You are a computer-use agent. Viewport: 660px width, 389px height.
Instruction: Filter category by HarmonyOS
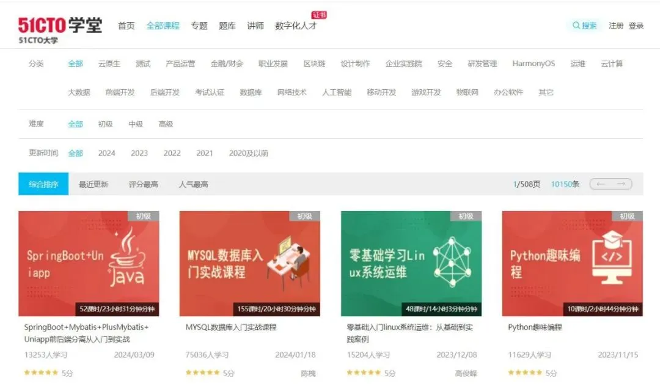point(533,64)
